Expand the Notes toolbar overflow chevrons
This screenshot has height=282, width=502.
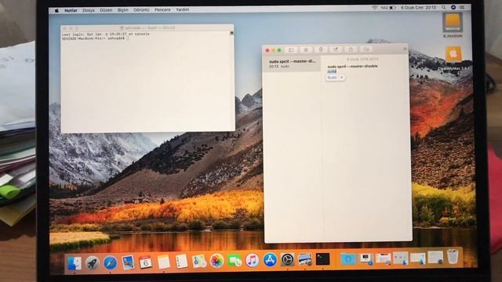405,49
